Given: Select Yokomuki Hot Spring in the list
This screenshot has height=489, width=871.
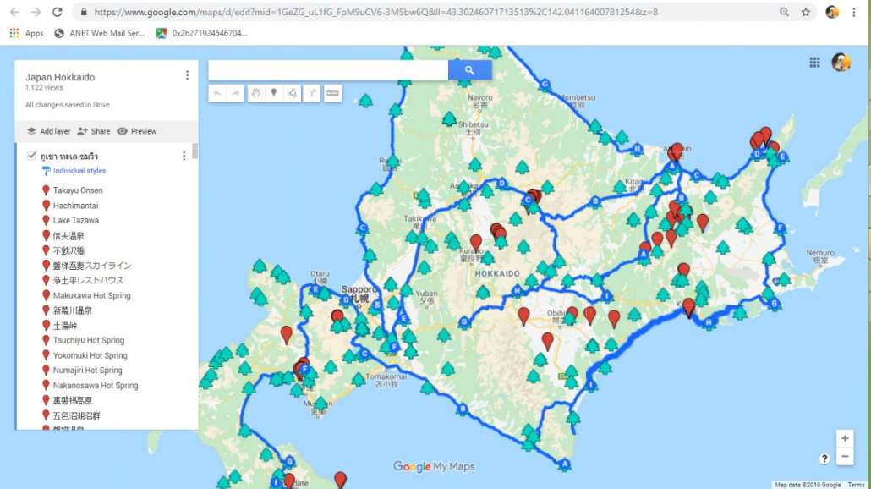Looking at the screenshot, I should pos(90,355).
